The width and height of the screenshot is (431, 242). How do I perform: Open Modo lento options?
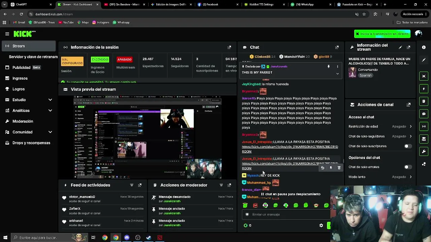(x=380, y=177)
